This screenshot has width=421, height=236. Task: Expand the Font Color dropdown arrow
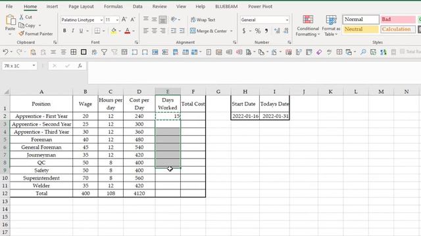pos(134,31)
